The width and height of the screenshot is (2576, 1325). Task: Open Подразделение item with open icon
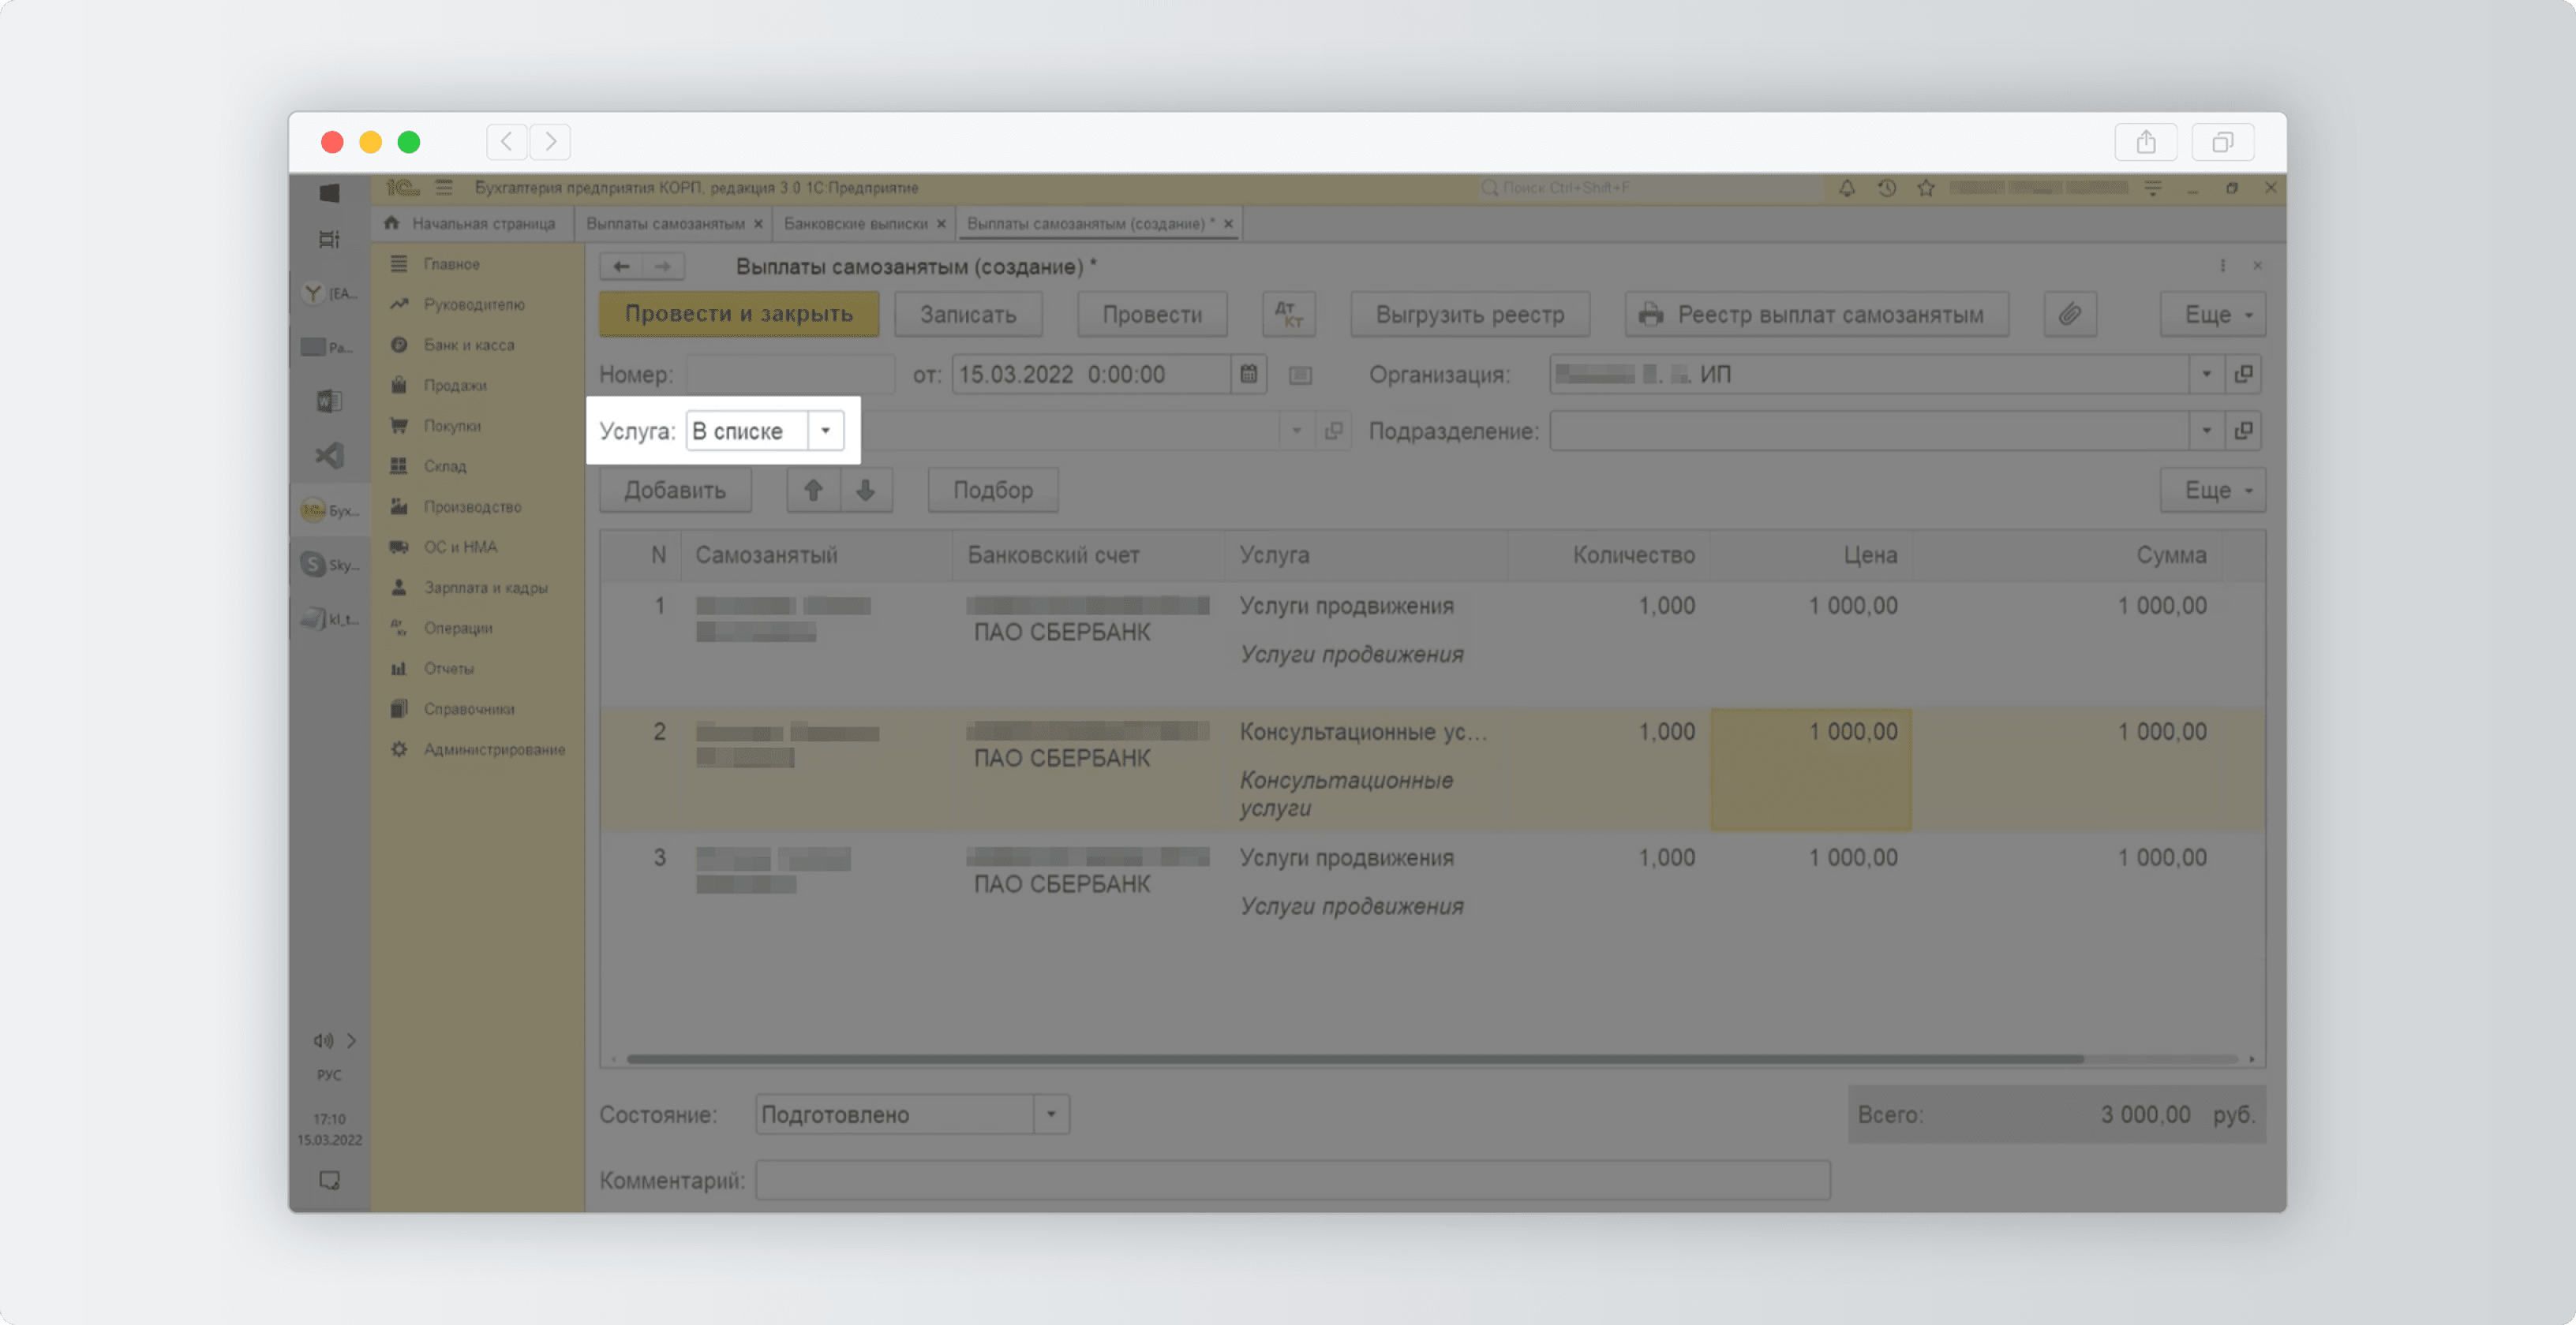tap(2244, 431)
